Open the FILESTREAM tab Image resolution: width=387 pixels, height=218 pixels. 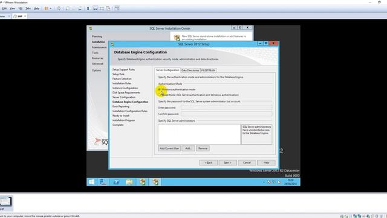tap(208, 70)
